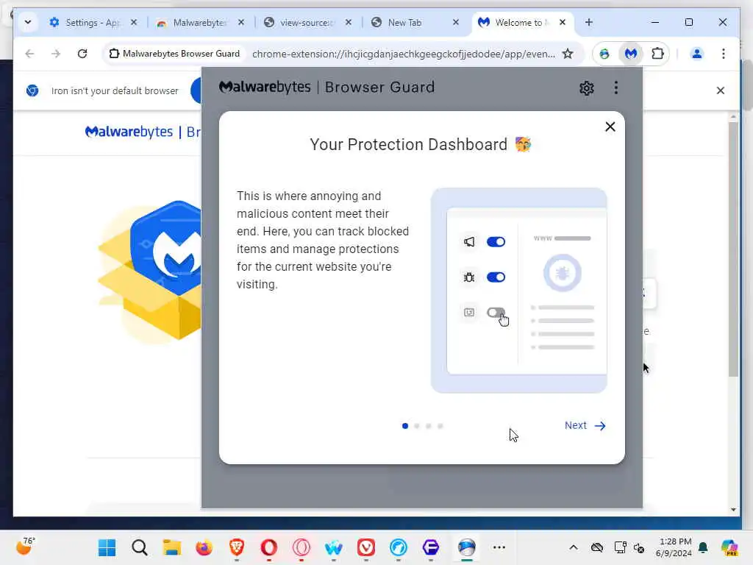Screen dimensions: 753x565
Task: Open the profile avatar menu
Action: click(697, 54)
